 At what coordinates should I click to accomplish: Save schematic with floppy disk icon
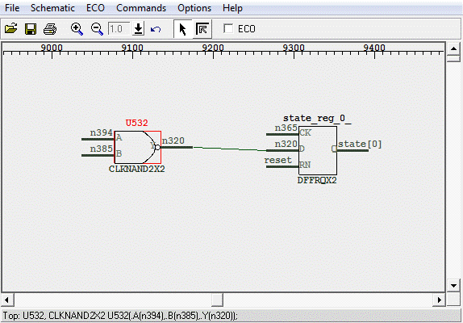click(31, 29)
